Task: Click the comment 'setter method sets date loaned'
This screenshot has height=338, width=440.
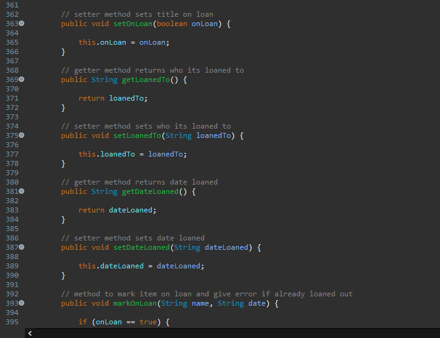Action: tap(133, 238)
